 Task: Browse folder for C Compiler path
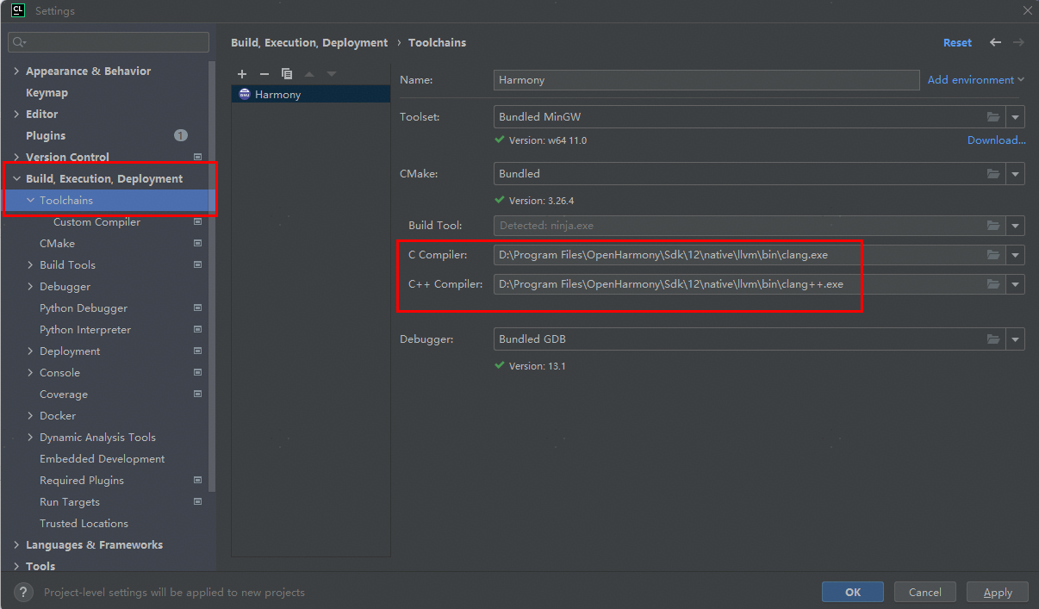tap(993, 255)
